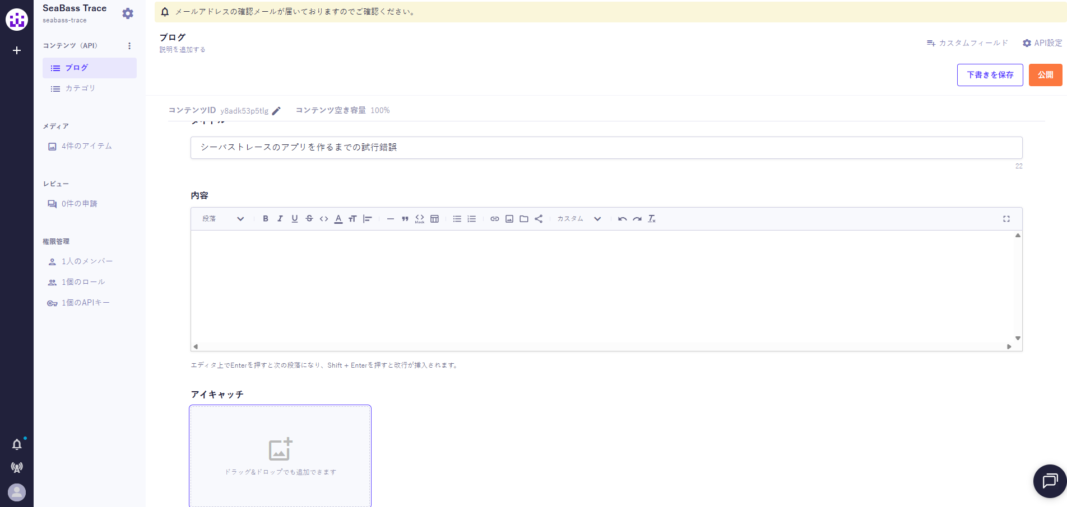This screenshot has width=1067, height=507.
Task: Create numbered list
Action: 472,219
